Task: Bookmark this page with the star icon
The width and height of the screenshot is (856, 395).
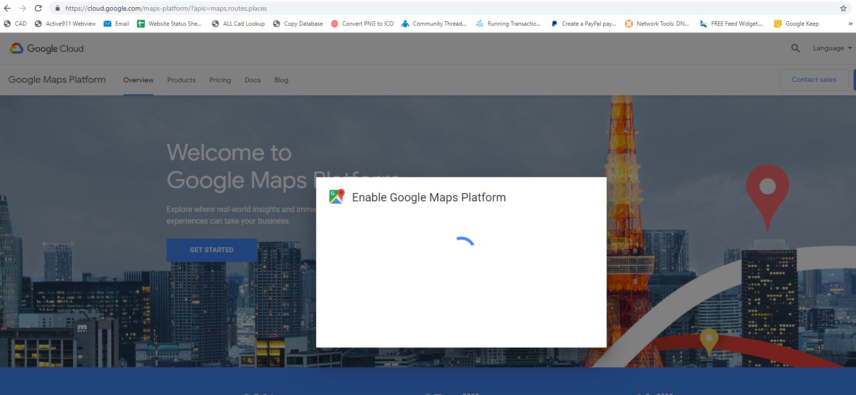Action: [x=843, y=8]
